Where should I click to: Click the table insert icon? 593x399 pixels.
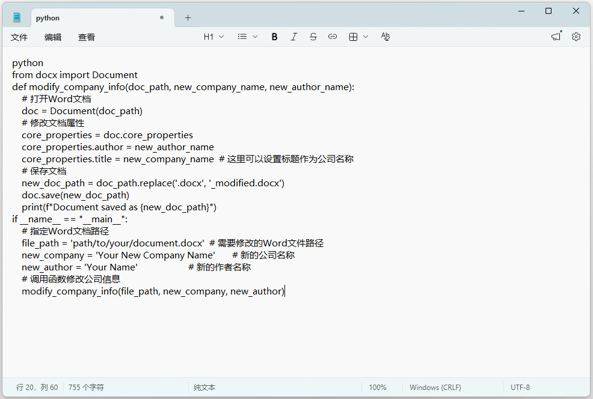coord(353,37)
